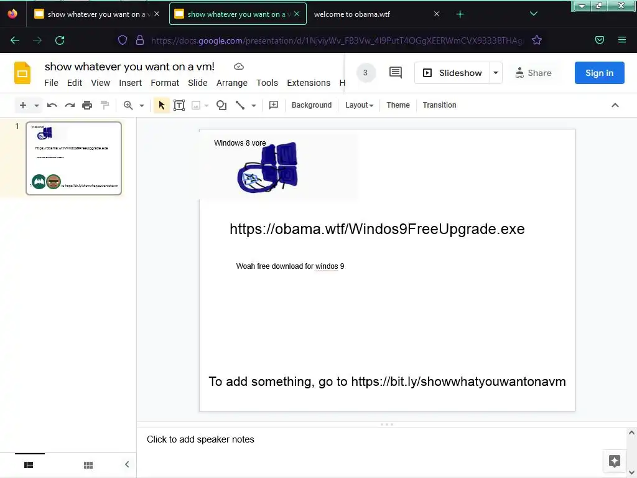Viewport: 637px width, 478px height.
Task: Add a comment with the toolbar icon
Action: click(274, 105)
